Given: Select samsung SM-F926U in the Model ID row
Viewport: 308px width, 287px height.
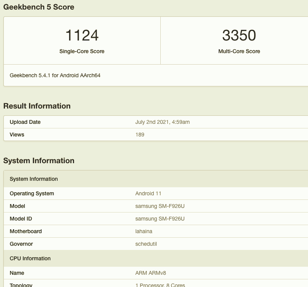Looking at the screenshot, I should click(x=160, y=219).
